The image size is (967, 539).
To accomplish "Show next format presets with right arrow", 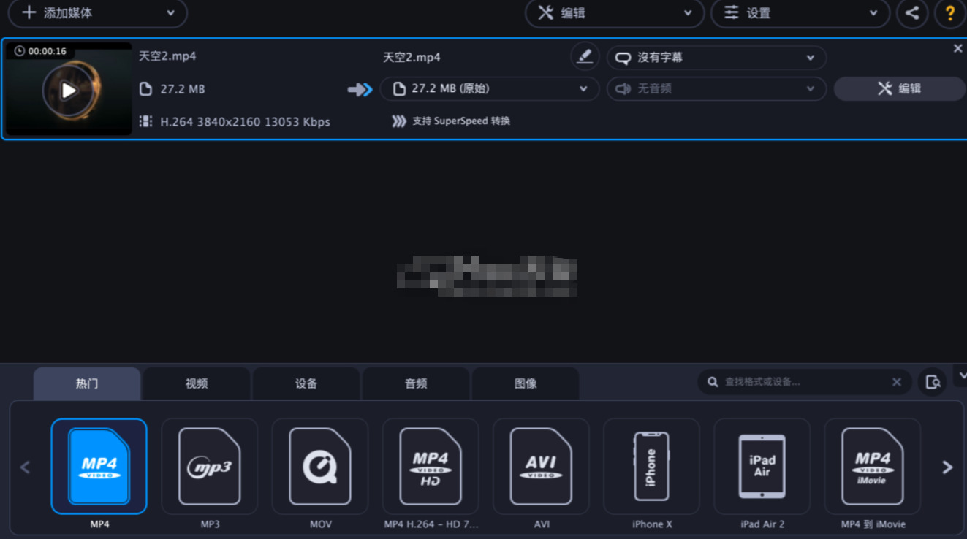I will (x=947, y=467).
